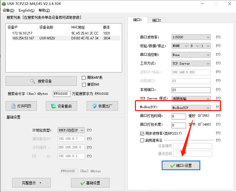Expand the 工作方式 TCP Server dropdown
Image resolution: width=236 pixels, height=192 pixels.
point(191,63)
